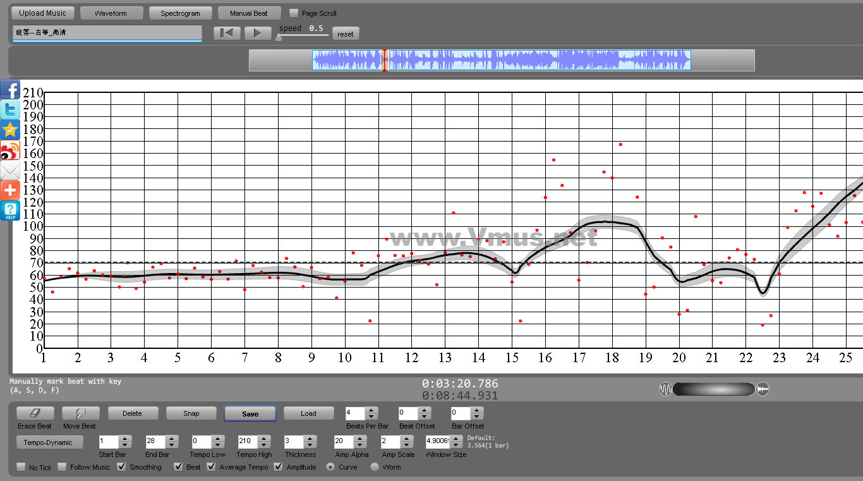Select the Erase Beat eraser tool
The width and height of the screenshot is (863, 481).
click(x=35, y=413)
